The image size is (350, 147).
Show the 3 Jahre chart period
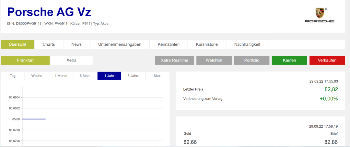[x=133, y=76]
